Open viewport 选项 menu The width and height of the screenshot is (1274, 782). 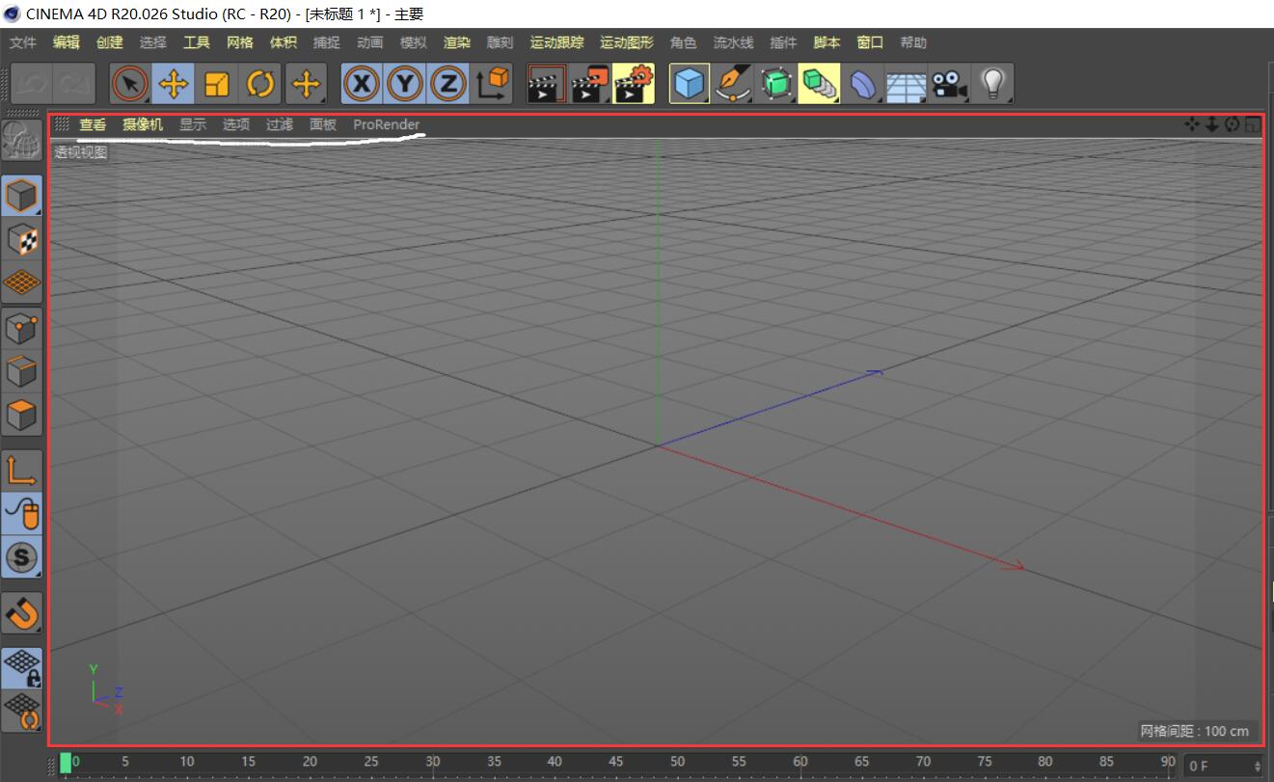236,124
